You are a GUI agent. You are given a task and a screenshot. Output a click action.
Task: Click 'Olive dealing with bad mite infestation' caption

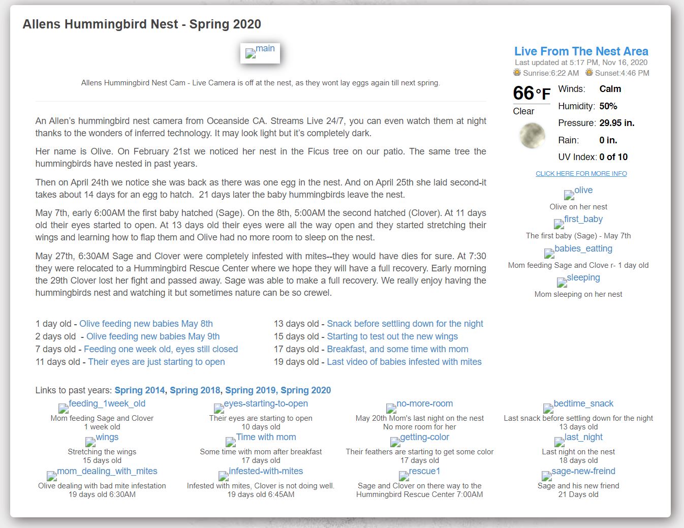click(x=102, y=486)
